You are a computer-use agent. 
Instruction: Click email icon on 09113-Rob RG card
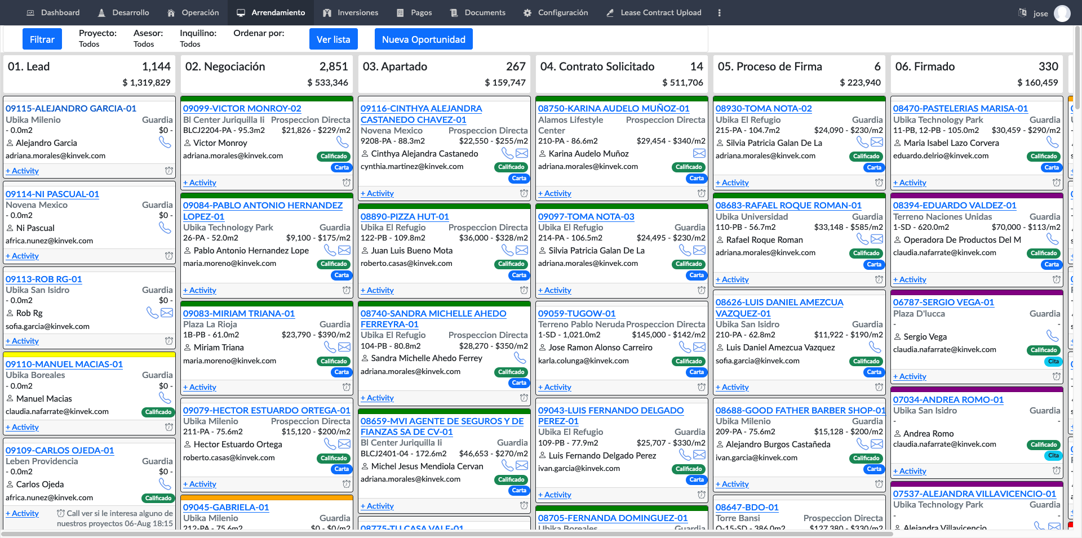point(167,313)
